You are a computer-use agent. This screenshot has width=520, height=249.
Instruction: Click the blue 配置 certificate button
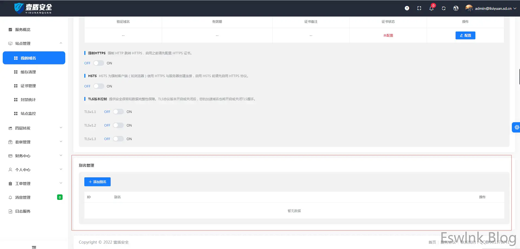pyautogui.click(x=465, y=36)
